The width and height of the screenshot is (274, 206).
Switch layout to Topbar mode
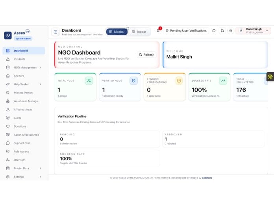pos(139,32)
